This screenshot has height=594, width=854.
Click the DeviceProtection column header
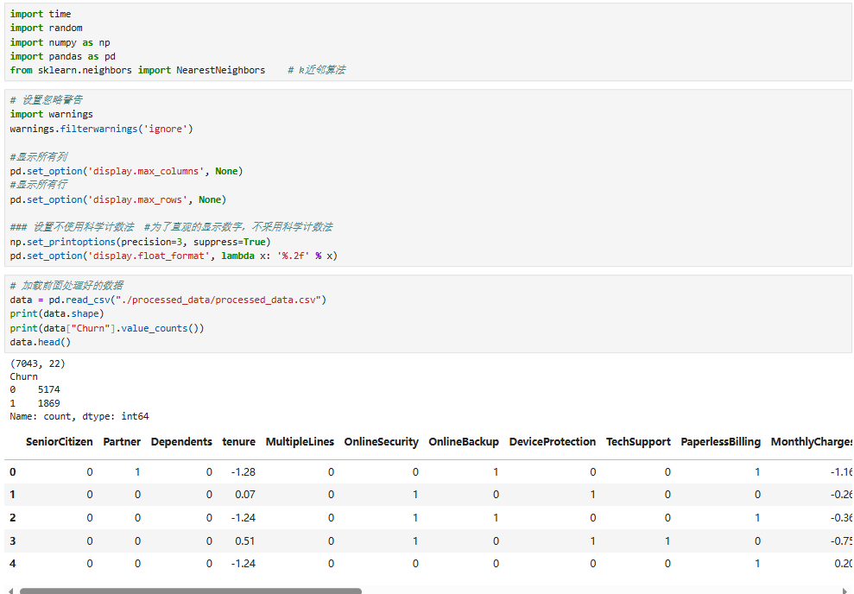(553, 442)
